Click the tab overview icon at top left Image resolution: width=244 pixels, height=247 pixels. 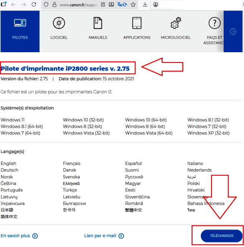[3, 4]
